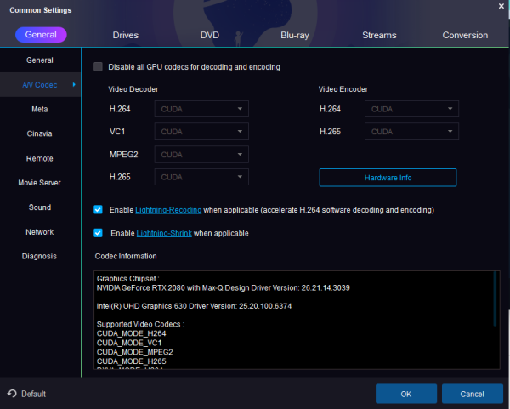This screenshot has width=510, height=409.
Task: Switch to the Drives tab
Action: tap(126, 35)
